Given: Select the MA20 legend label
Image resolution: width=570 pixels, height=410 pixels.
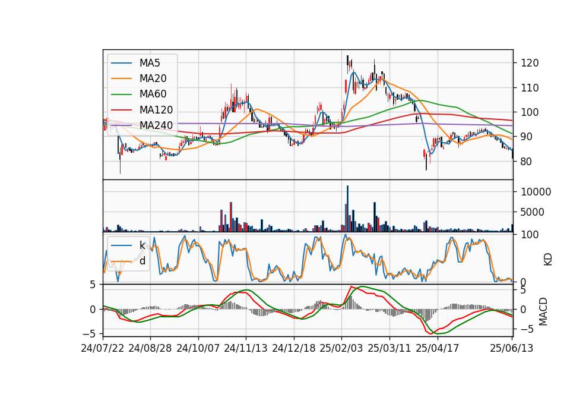Looking at the screenshot, I should [x=153, y=78].
